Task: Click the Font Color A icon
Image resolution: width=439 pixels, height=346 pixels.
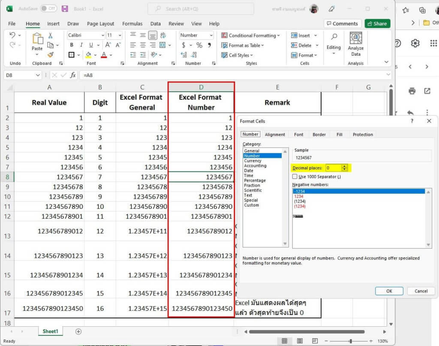Action: pyautogui.click(x=104, y=55)
